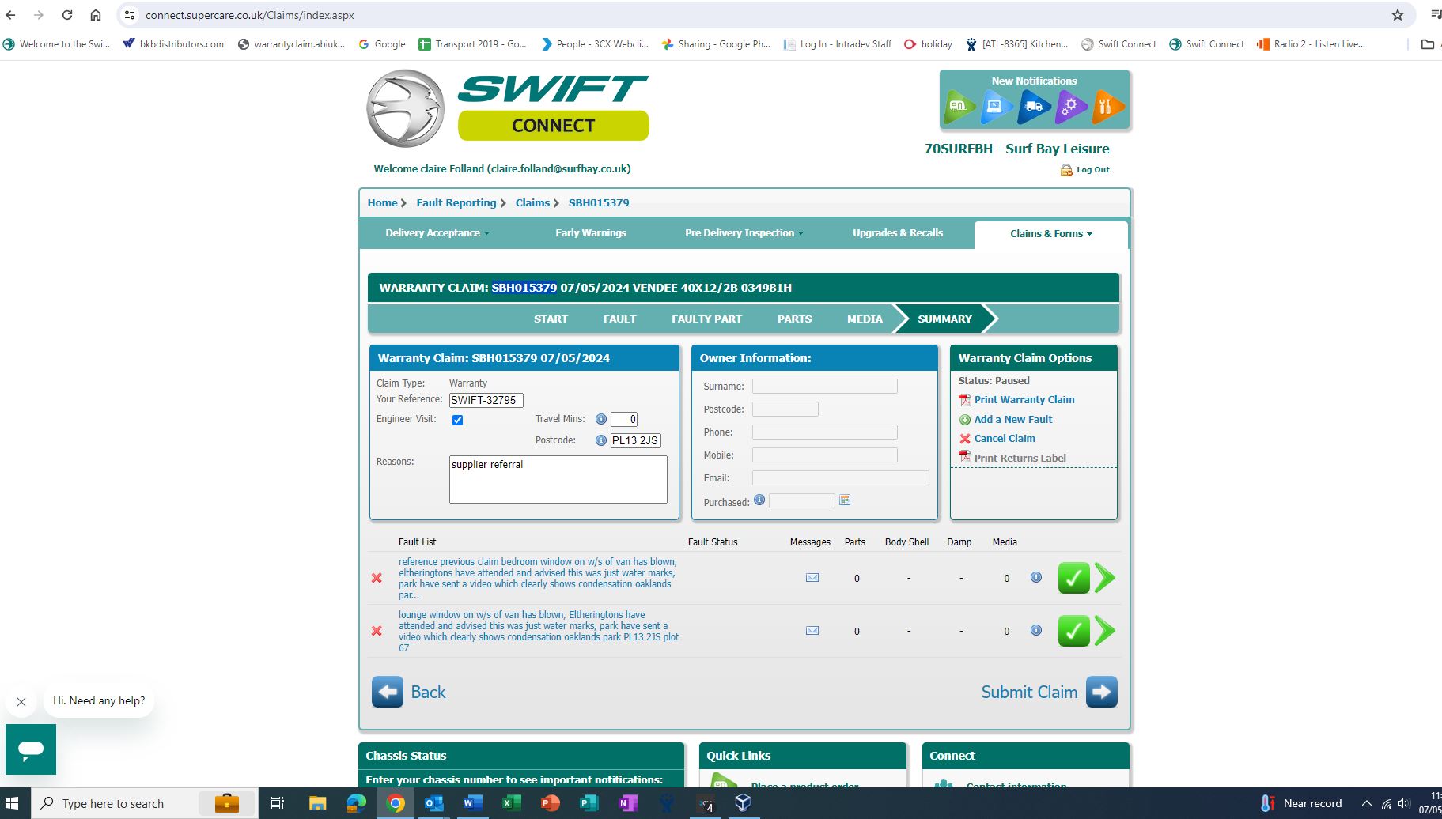
Task: Click the Back button below the fault list
Action: [x=409, y=693]
